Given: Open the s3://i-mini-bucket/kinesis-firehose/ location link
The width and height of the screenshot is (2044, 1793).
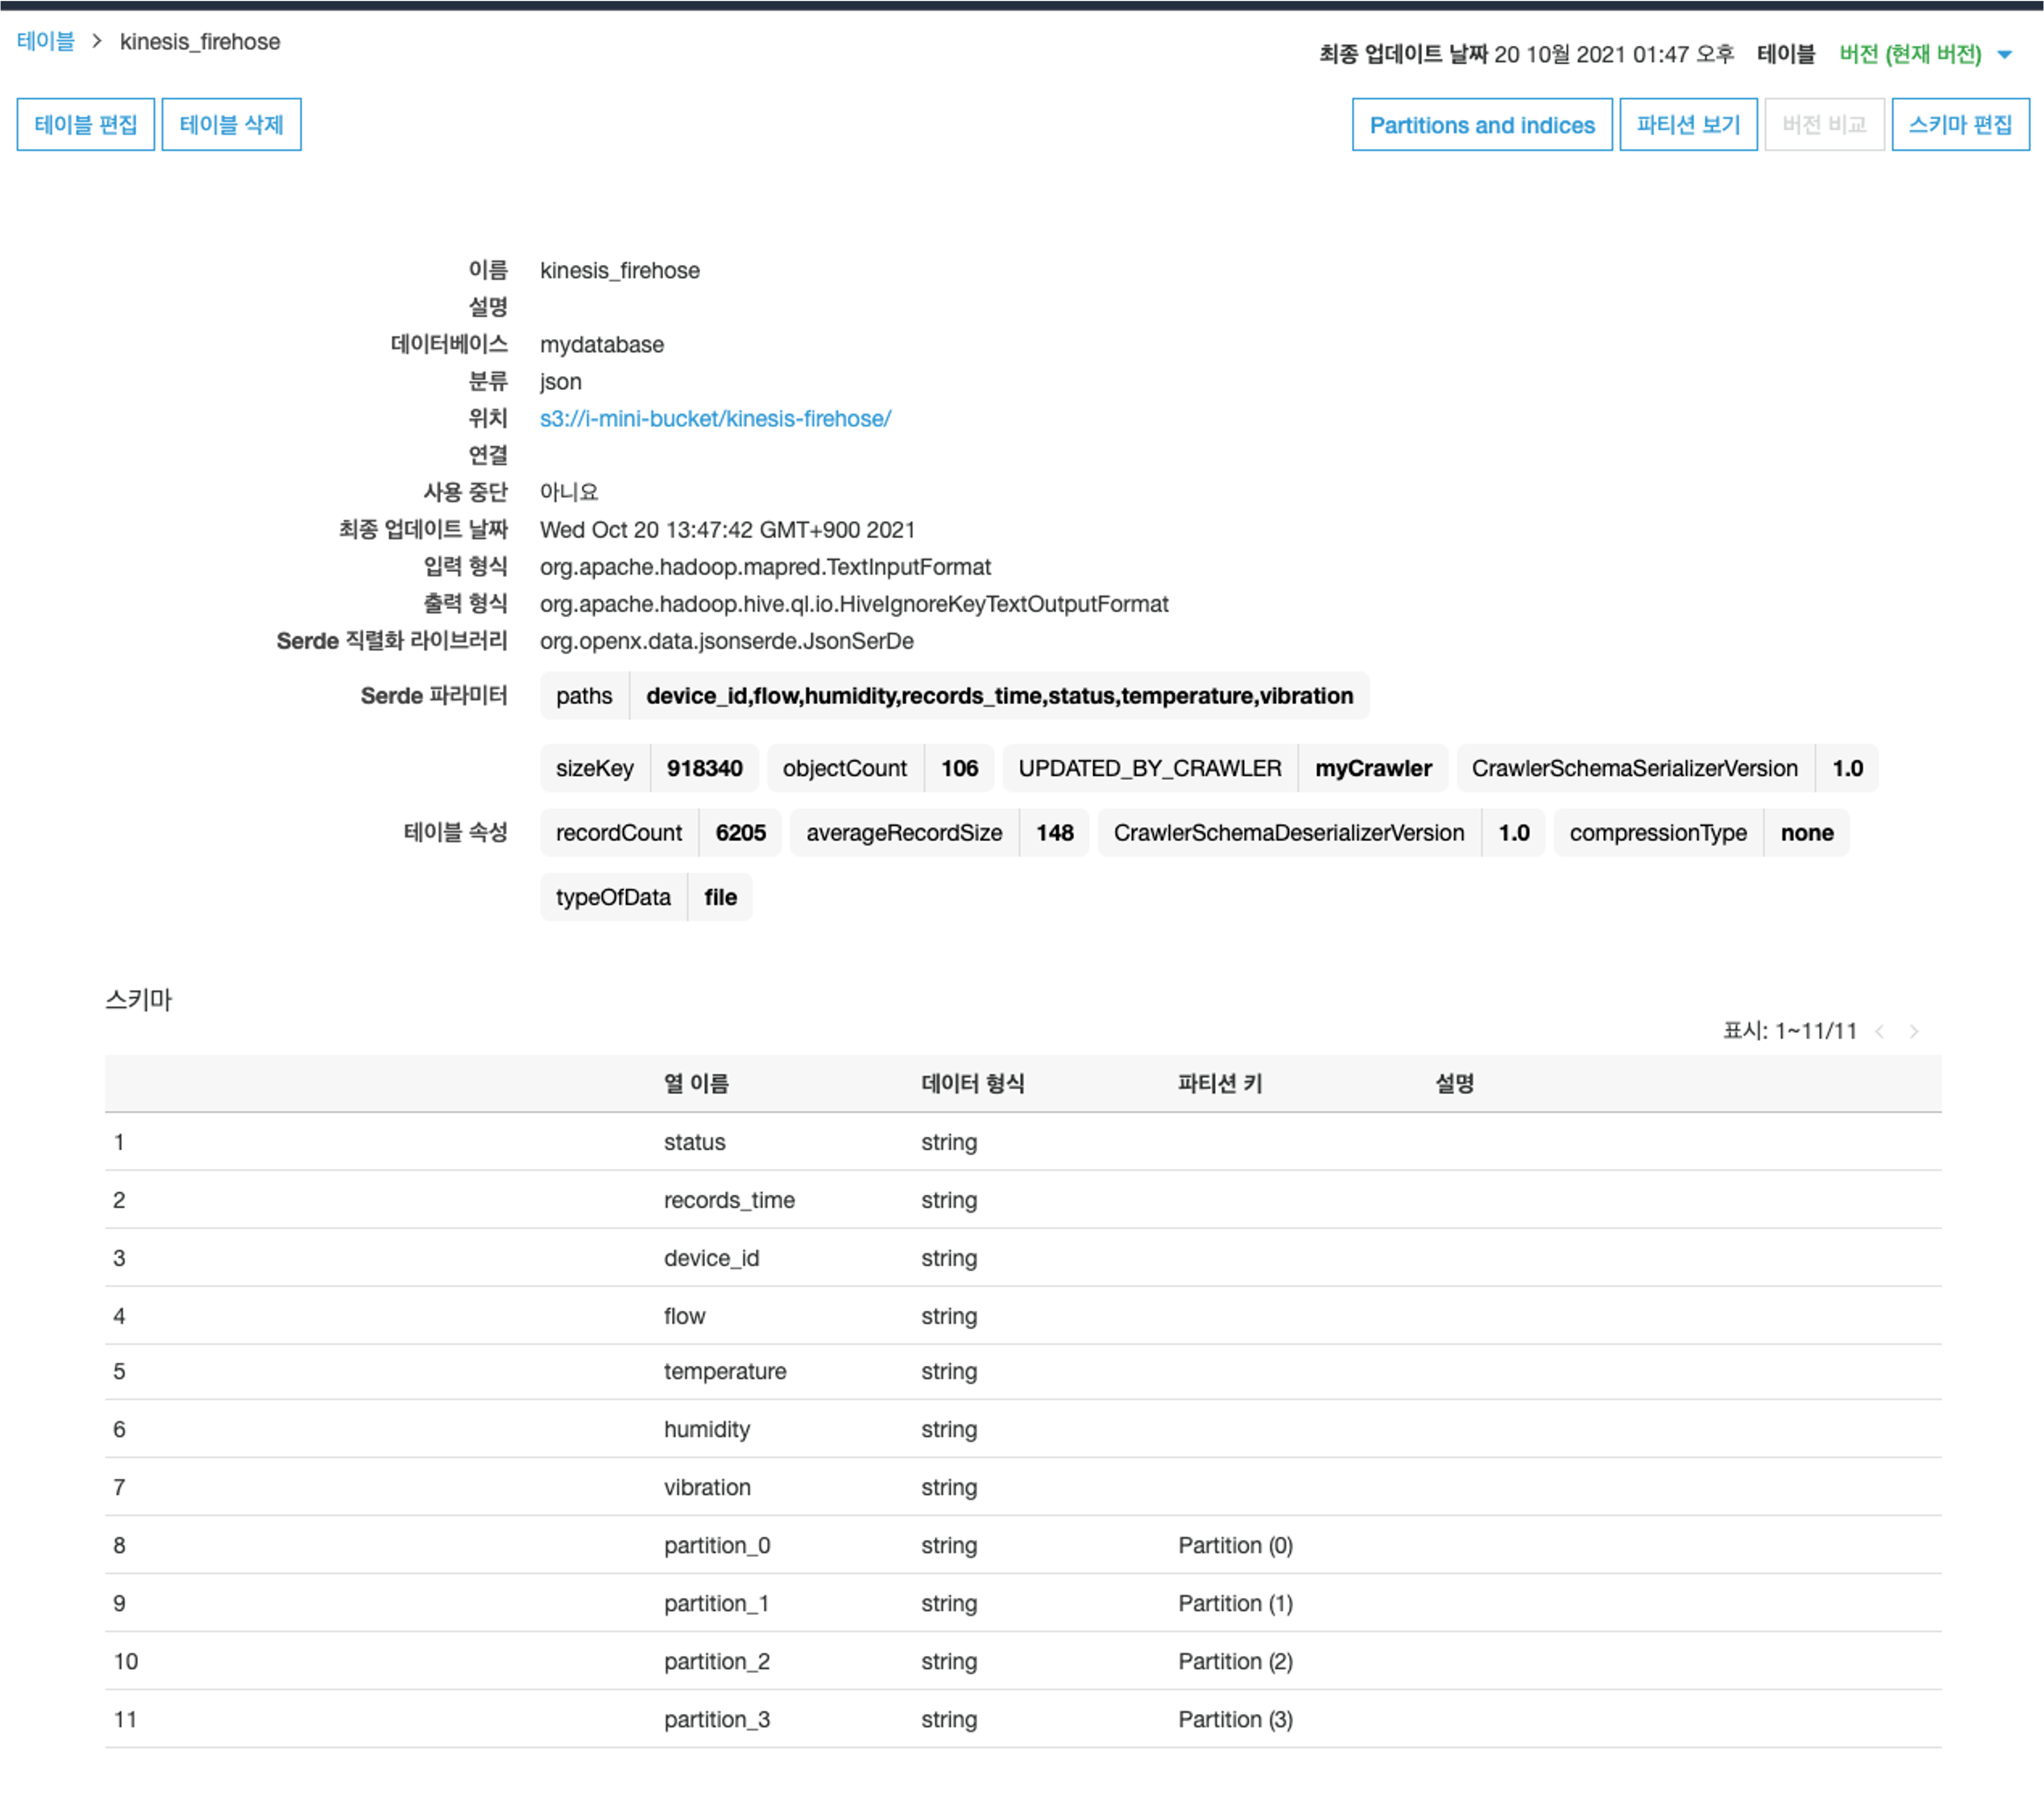Looking at the screenshot, I should [x=715, y=419].
